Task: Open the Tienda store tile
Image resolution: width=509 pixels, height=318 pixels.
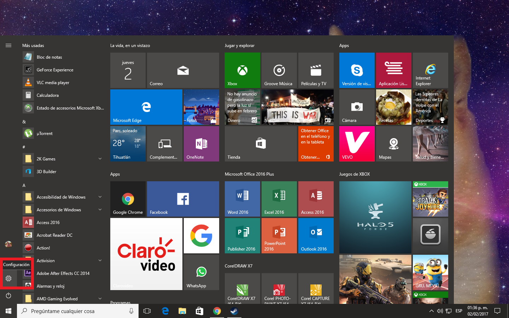Action: (261, 144)
